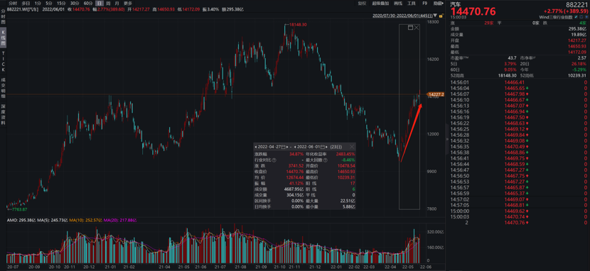Click the 22-06 date axis label
Image resolution: width=590 pixels, height=271 pixels.
click(427, 267)
